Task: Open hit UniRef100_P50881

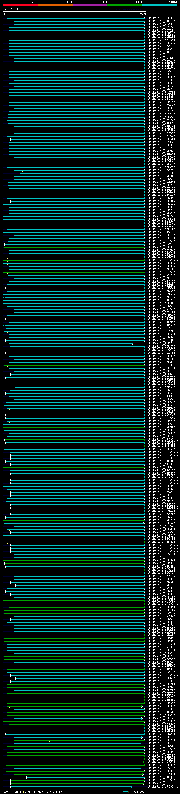Action: click(x=161, y=24)
